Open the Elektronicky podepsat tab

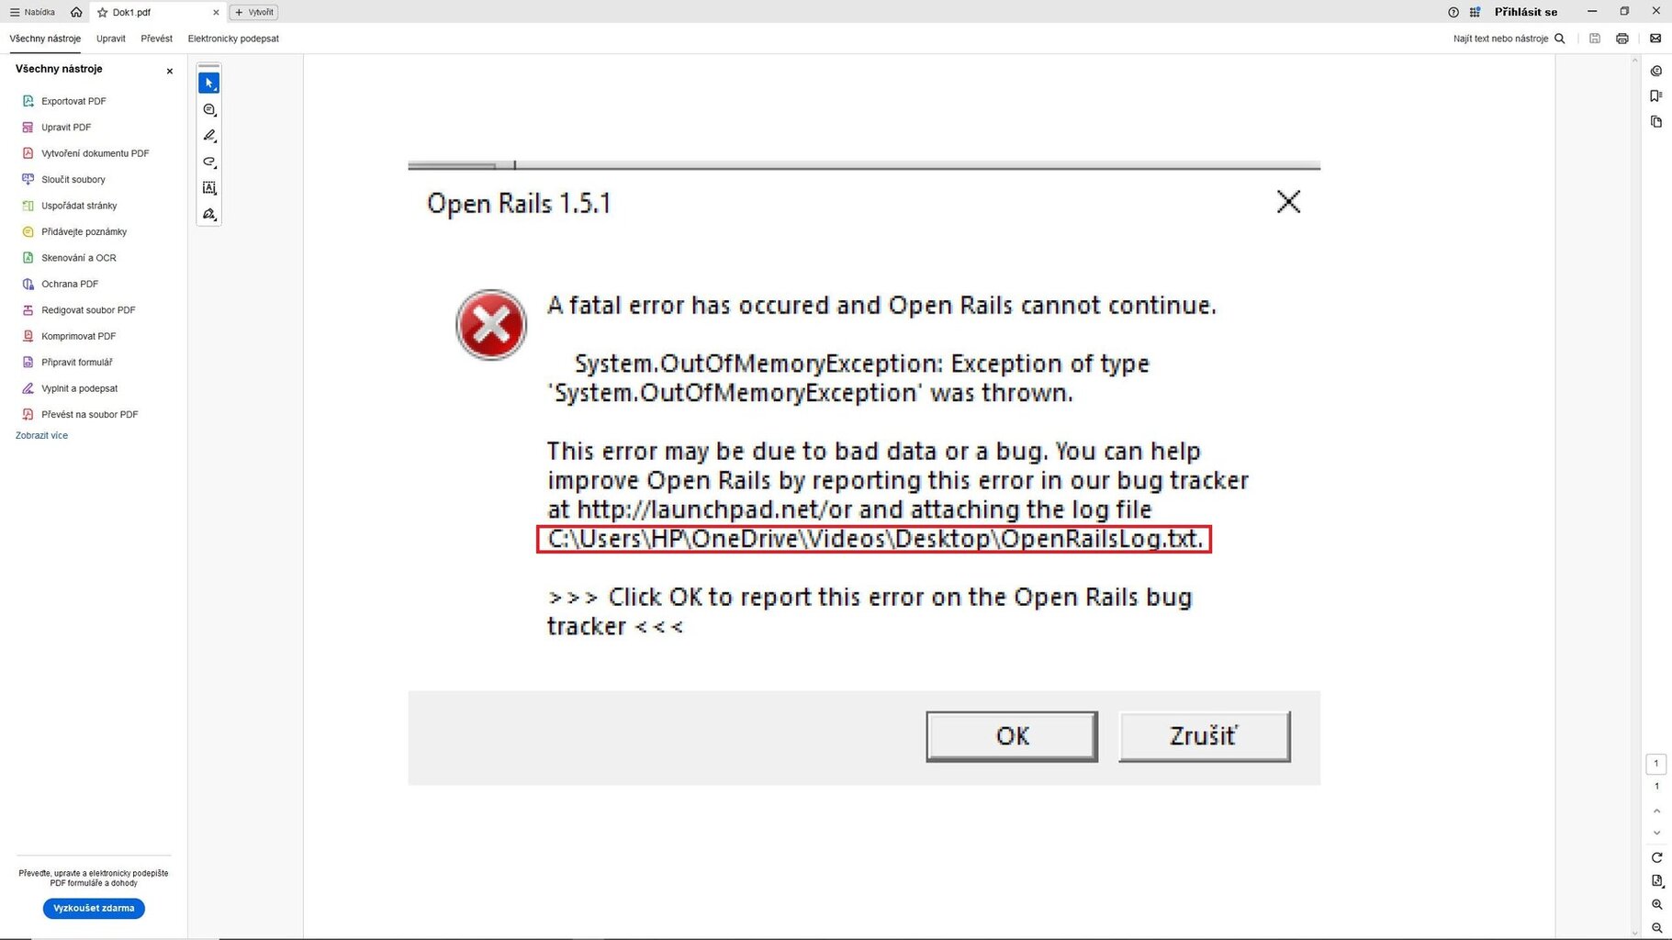point(233,39)
